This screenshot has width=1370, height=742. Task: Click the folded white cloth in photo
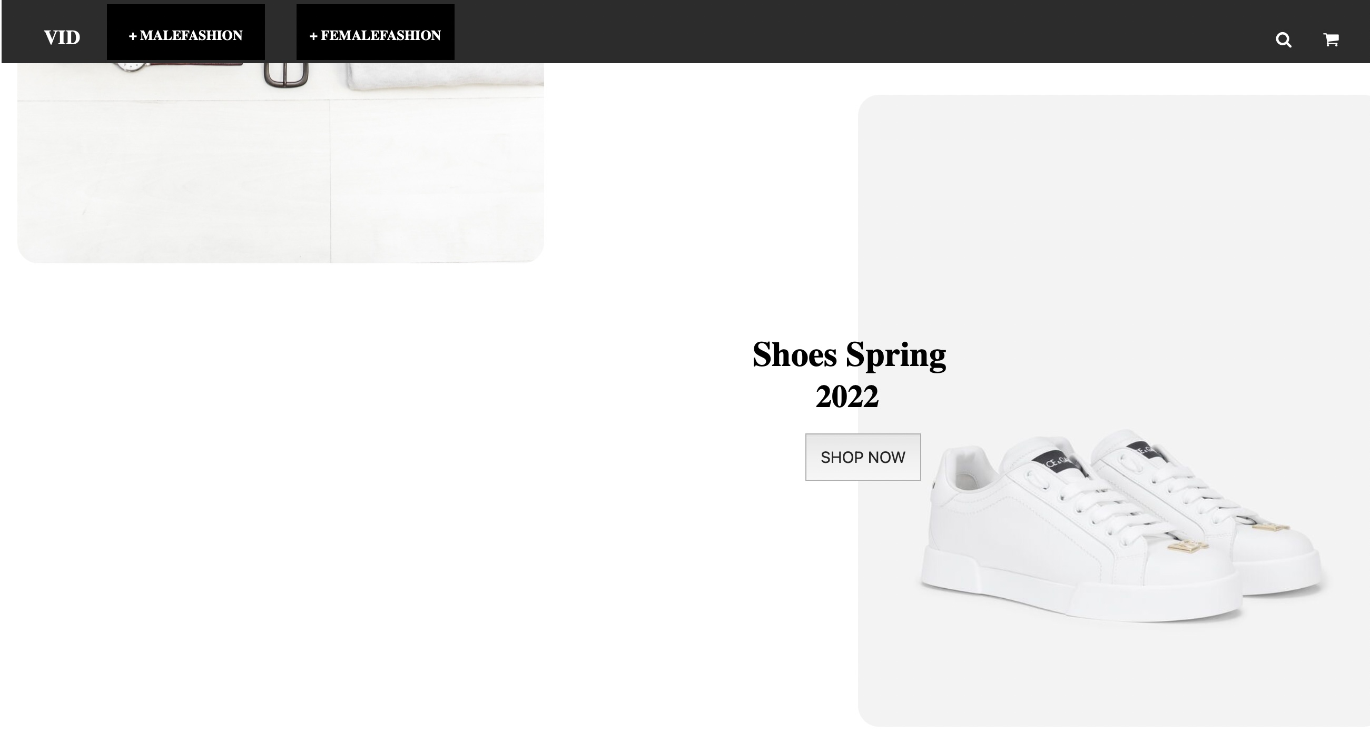445,76
